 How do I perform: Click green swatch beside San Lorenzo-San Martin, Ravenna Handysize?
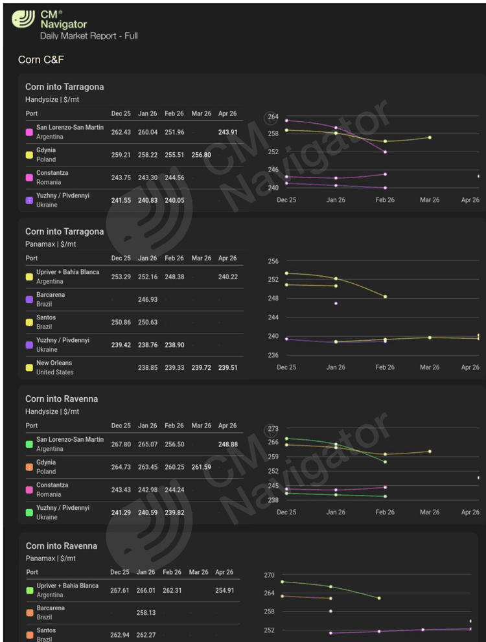[x=29, y=444]
